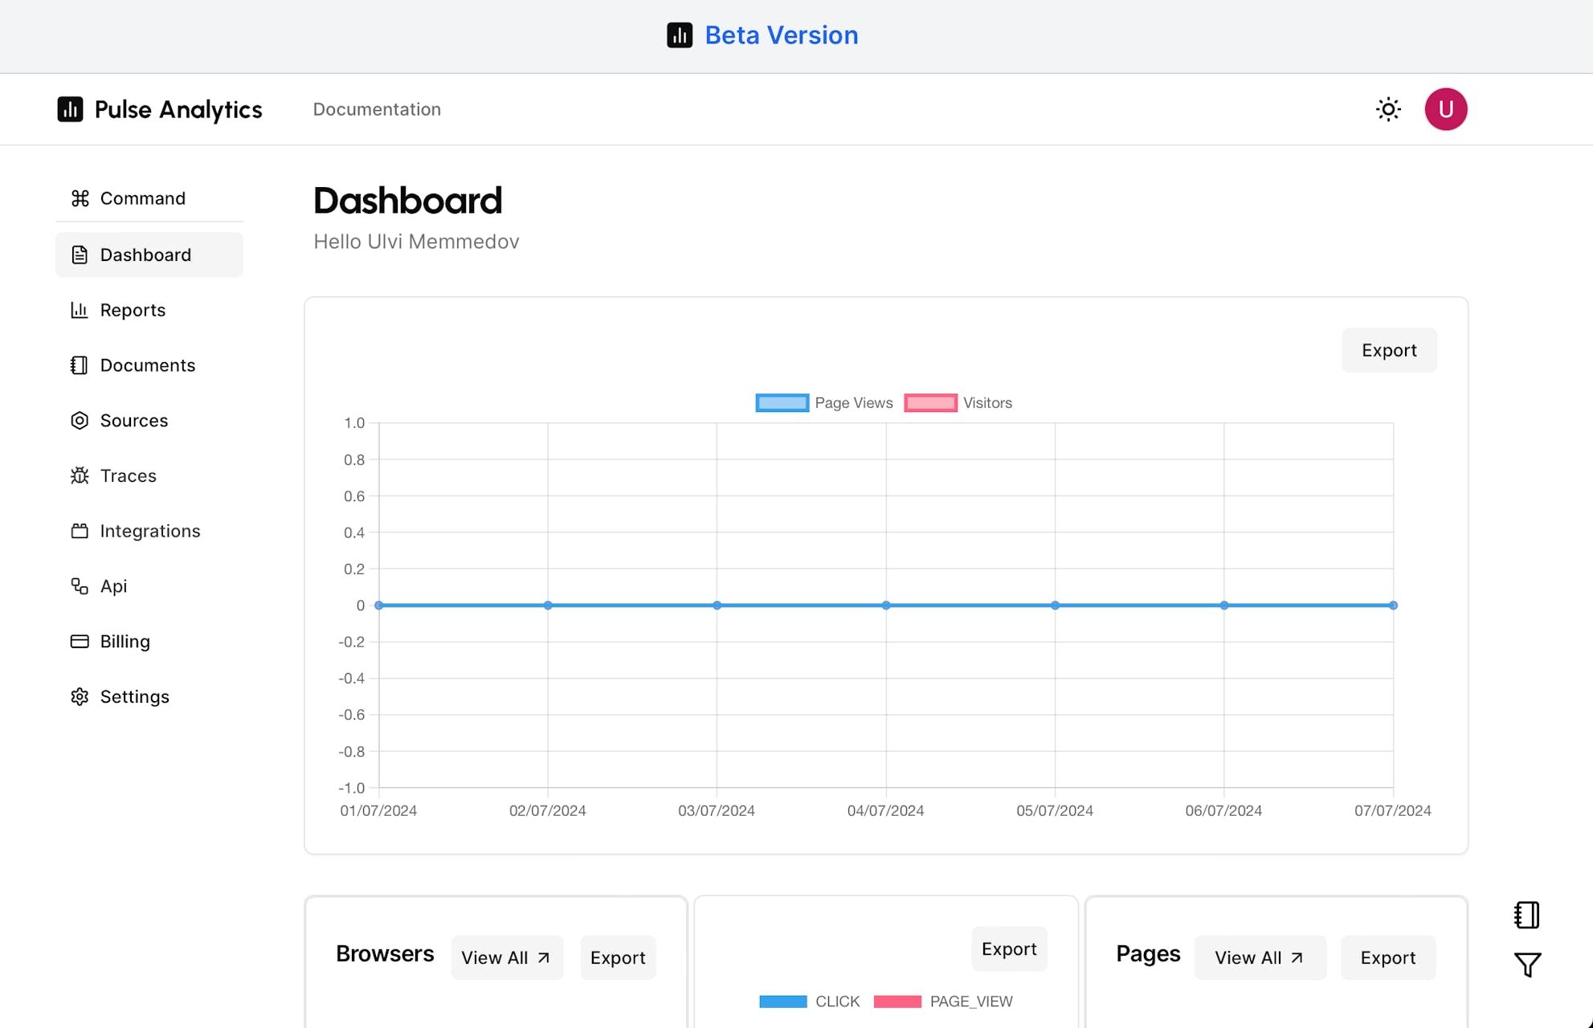
Task: Click Export button in Browsers section
Action: [618, 956]
